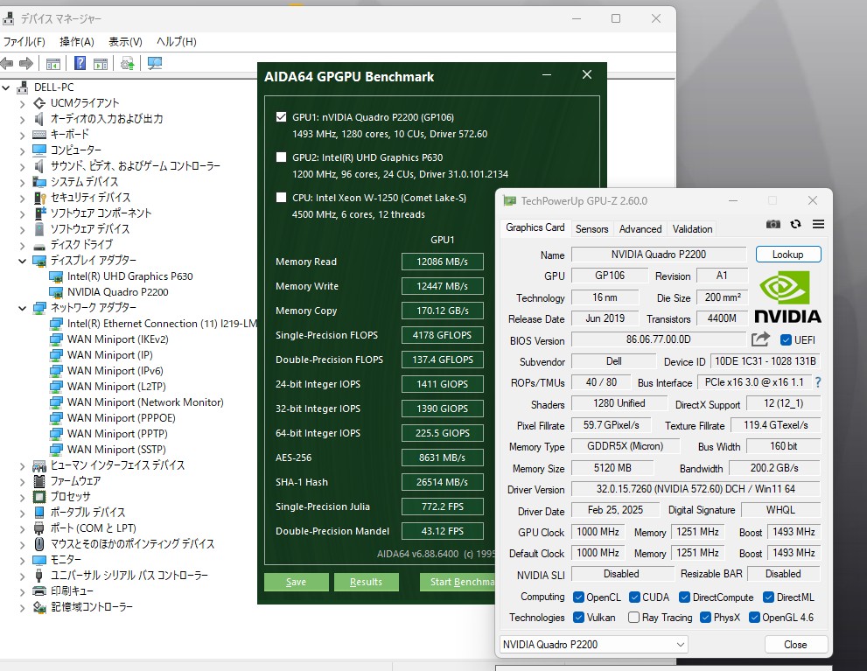Click the NVIDIA logo in GPU-Z
This screenshot has width=867, height=671.
pos(787,297)
